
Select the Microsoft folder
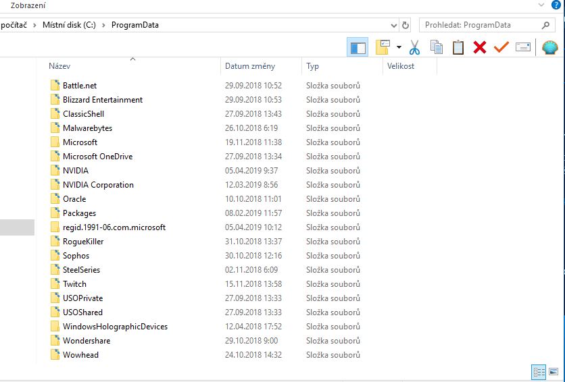click(x=80, y=142)
